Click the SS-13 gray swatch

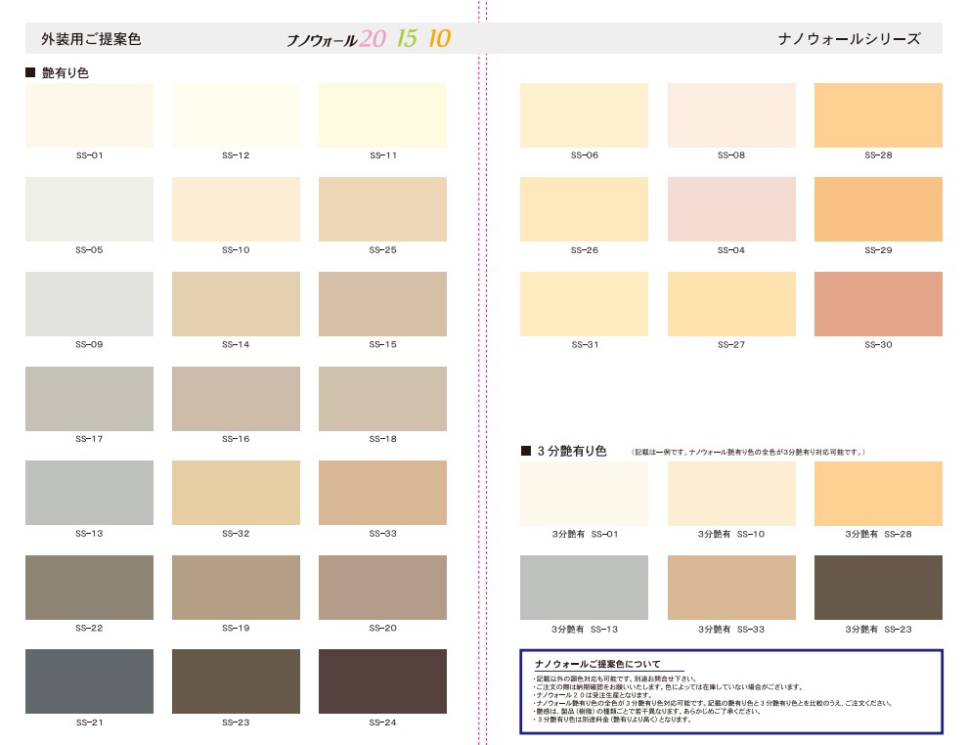(89, 493)
